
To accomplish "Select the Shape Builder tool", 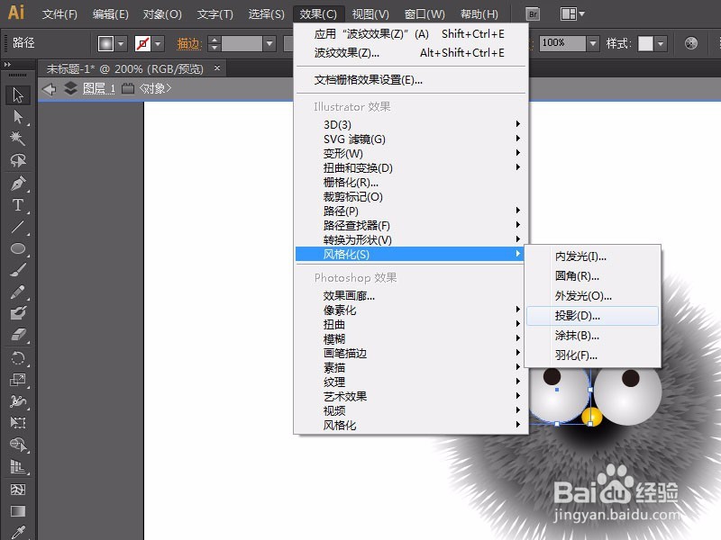I will pyautogui.click(x=18, y=445).
